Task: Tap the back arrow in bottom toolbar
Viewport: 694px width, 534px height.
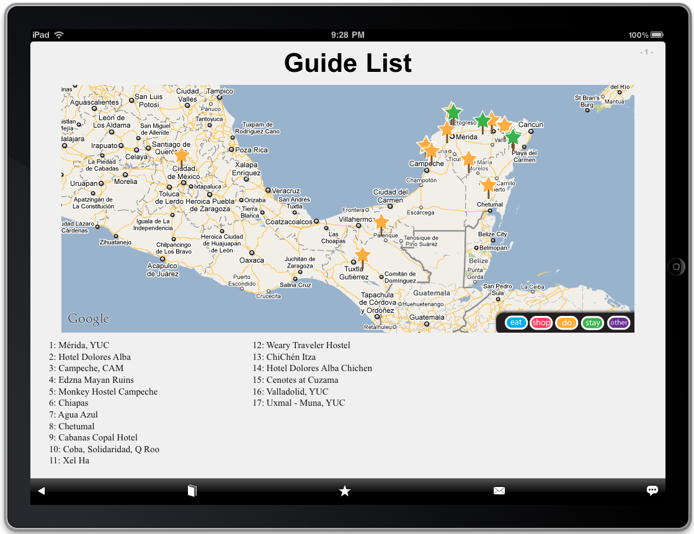Action: (x=42, y=491)
